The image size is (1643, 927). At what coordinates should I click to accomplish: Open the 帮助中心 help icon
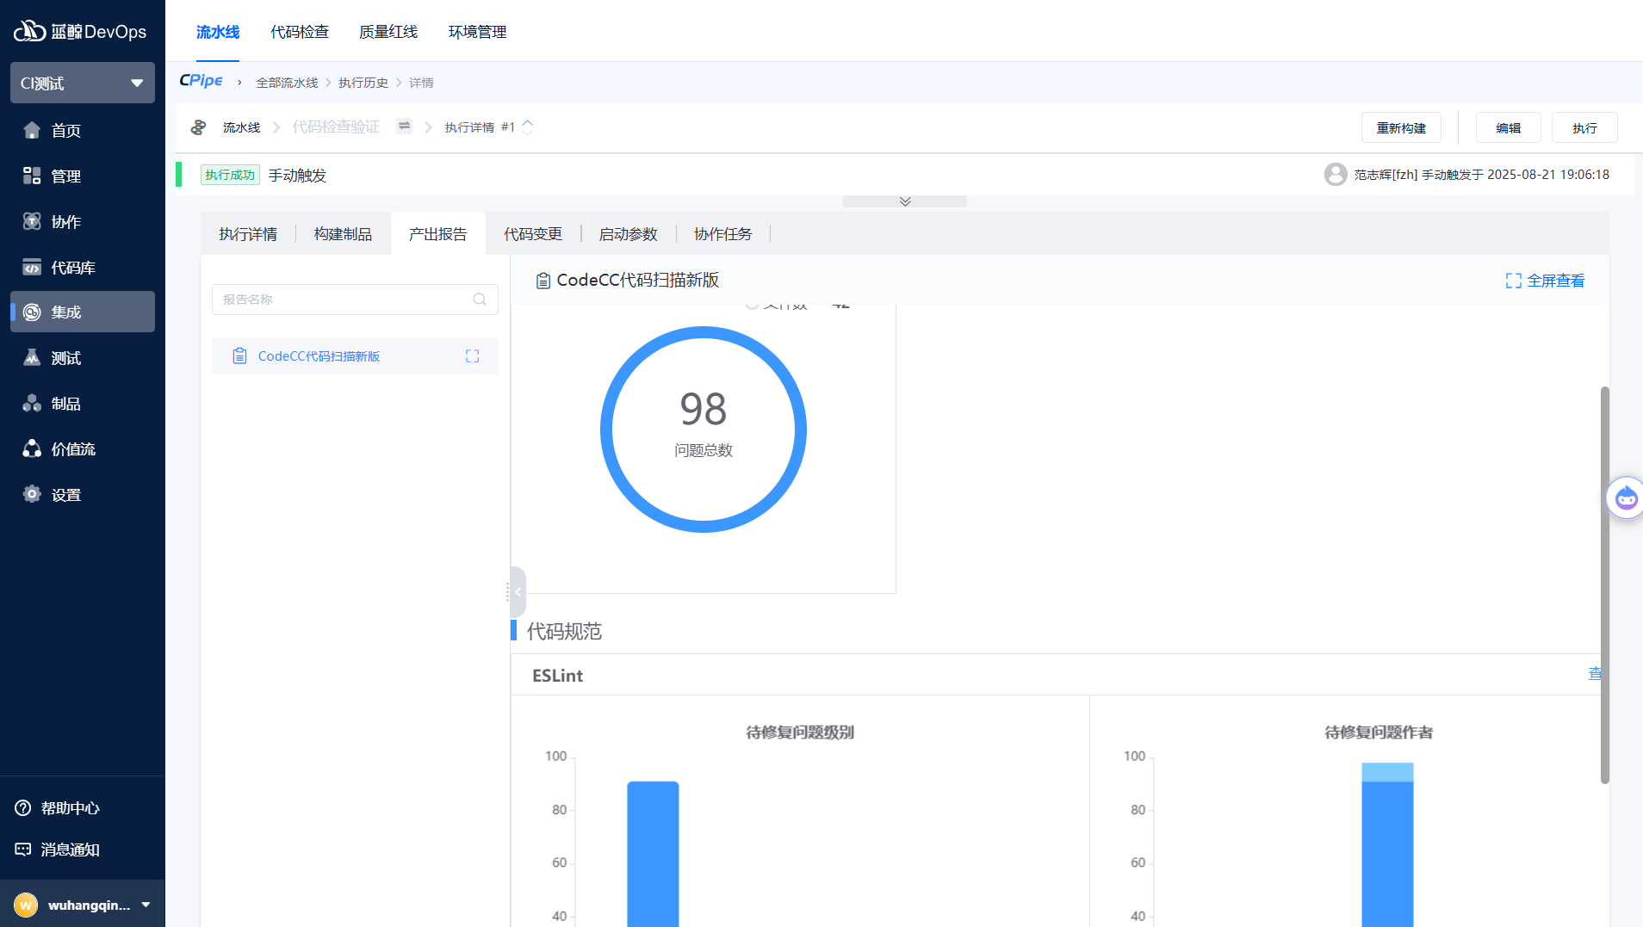(23, 808)
